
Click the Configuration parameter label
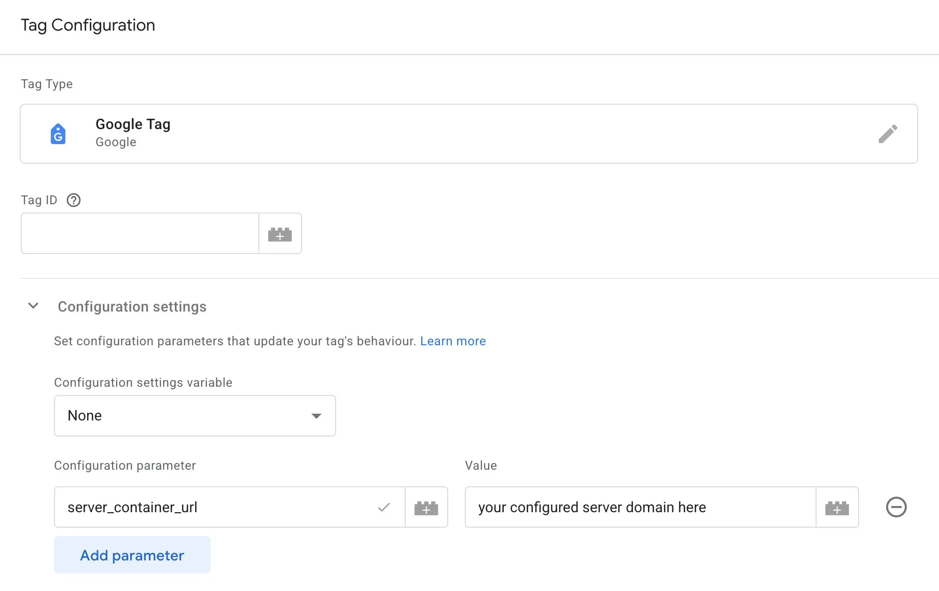[125, 466]
